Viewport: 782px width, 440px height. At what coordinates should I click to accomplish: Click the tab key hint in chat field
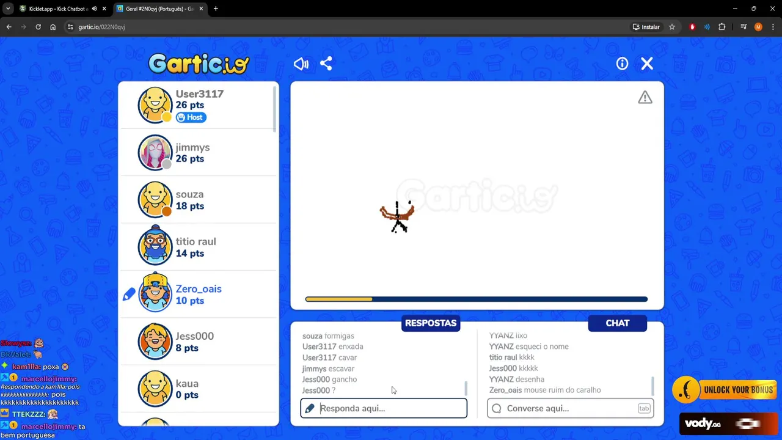tap(644, 408)
